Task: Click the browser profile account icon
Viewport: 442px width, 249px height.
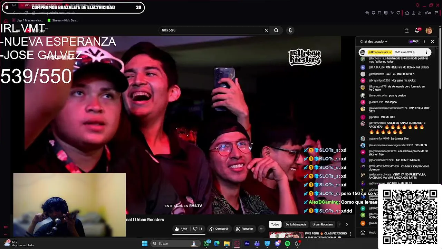Action: tap(413, 13)
